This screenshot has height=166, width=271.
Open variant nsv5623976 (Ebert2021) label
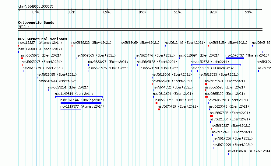108,68
